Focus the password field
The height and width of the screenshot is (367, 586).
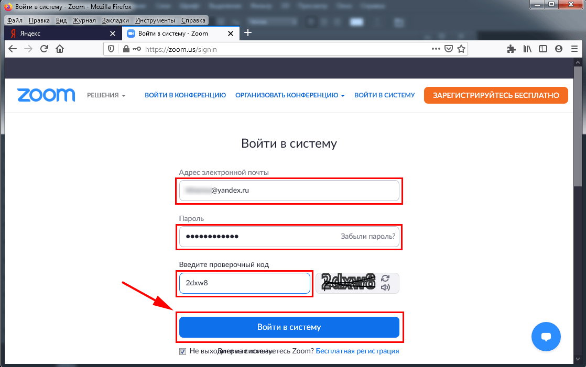coord(289,237)
